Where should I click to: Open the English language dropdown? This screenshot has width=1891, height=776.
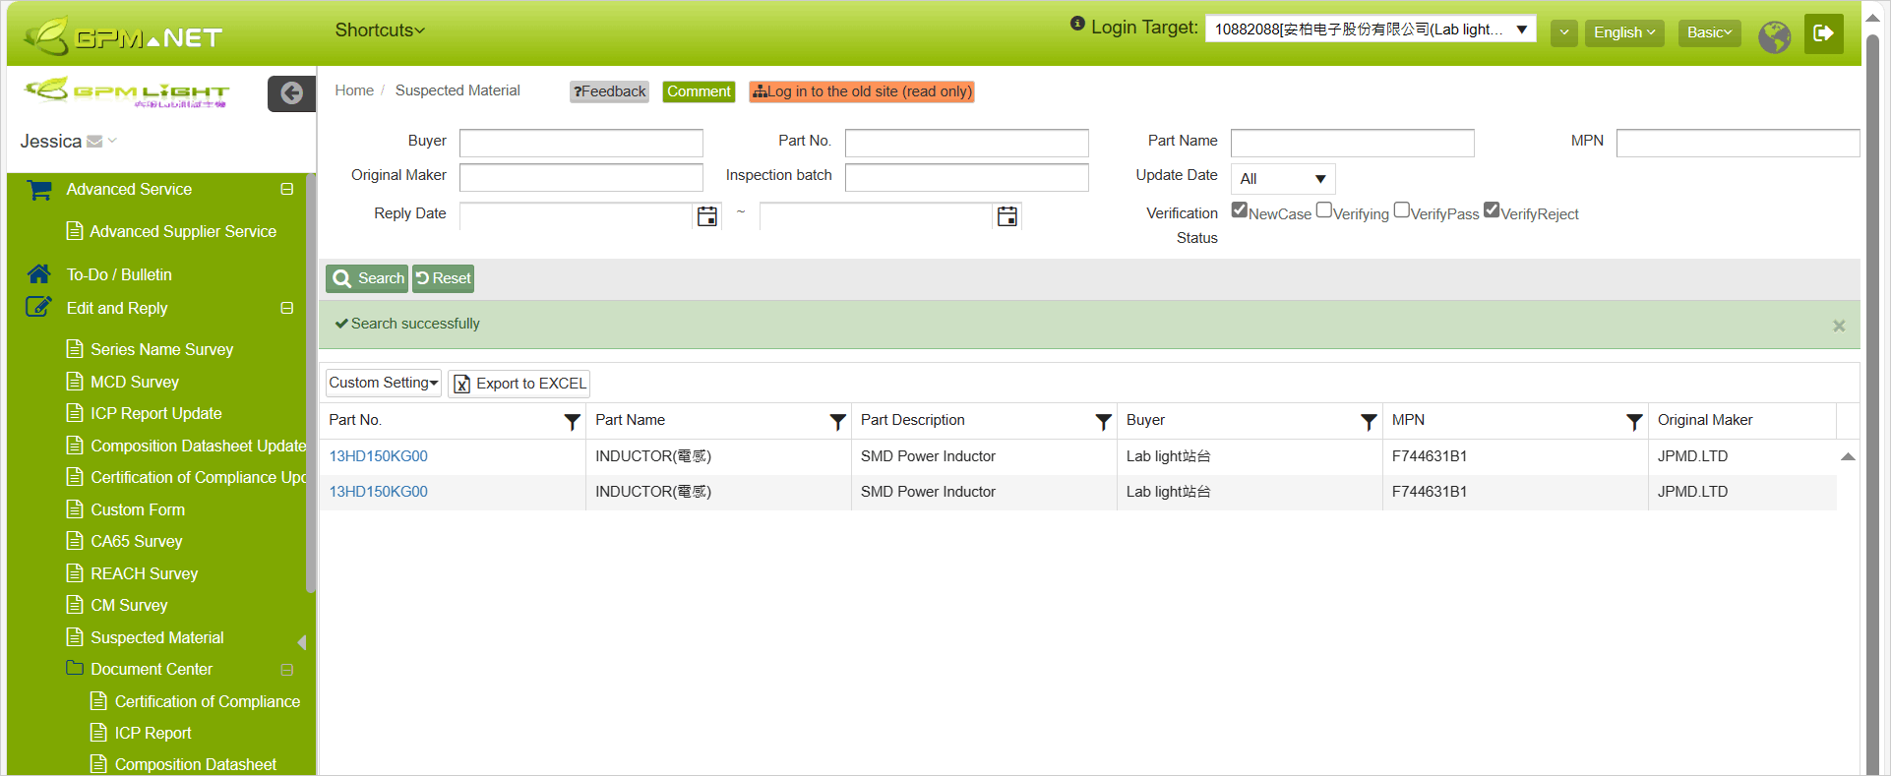click(x=1624, y=32)
